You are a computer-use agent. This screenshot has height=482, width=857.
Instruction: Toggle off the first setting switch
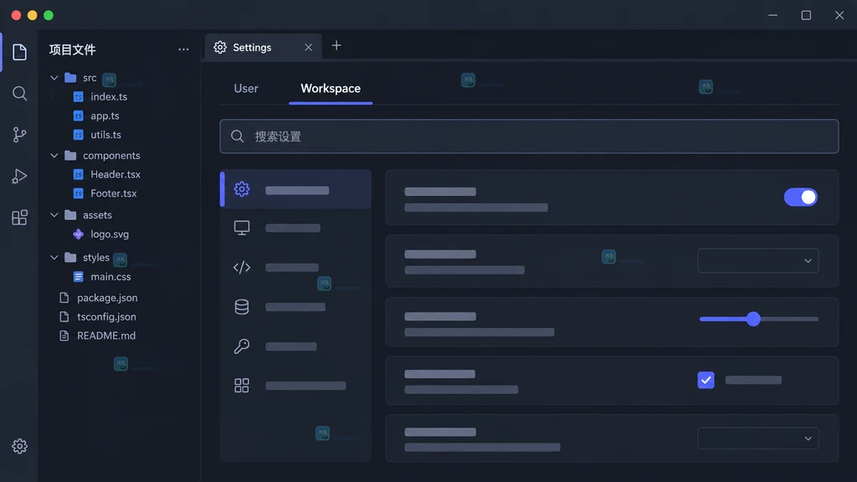pos(801,197)
